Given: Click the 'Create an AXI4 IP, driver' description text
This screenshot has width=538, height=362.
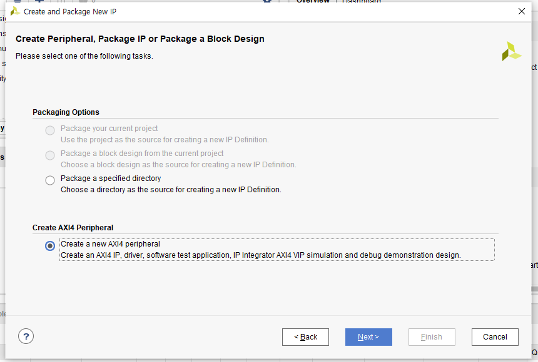Looking at the screenshot, I should point(261,255).
